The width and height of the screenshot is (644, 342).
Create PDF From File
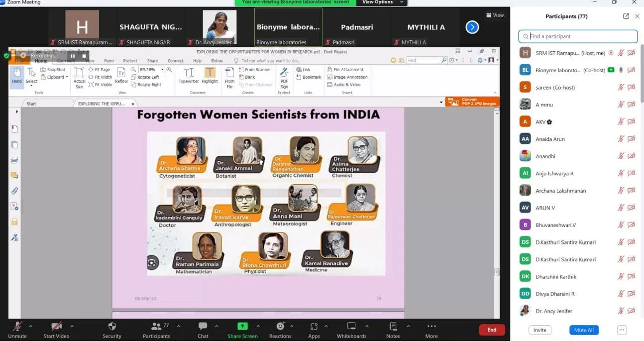229,78
